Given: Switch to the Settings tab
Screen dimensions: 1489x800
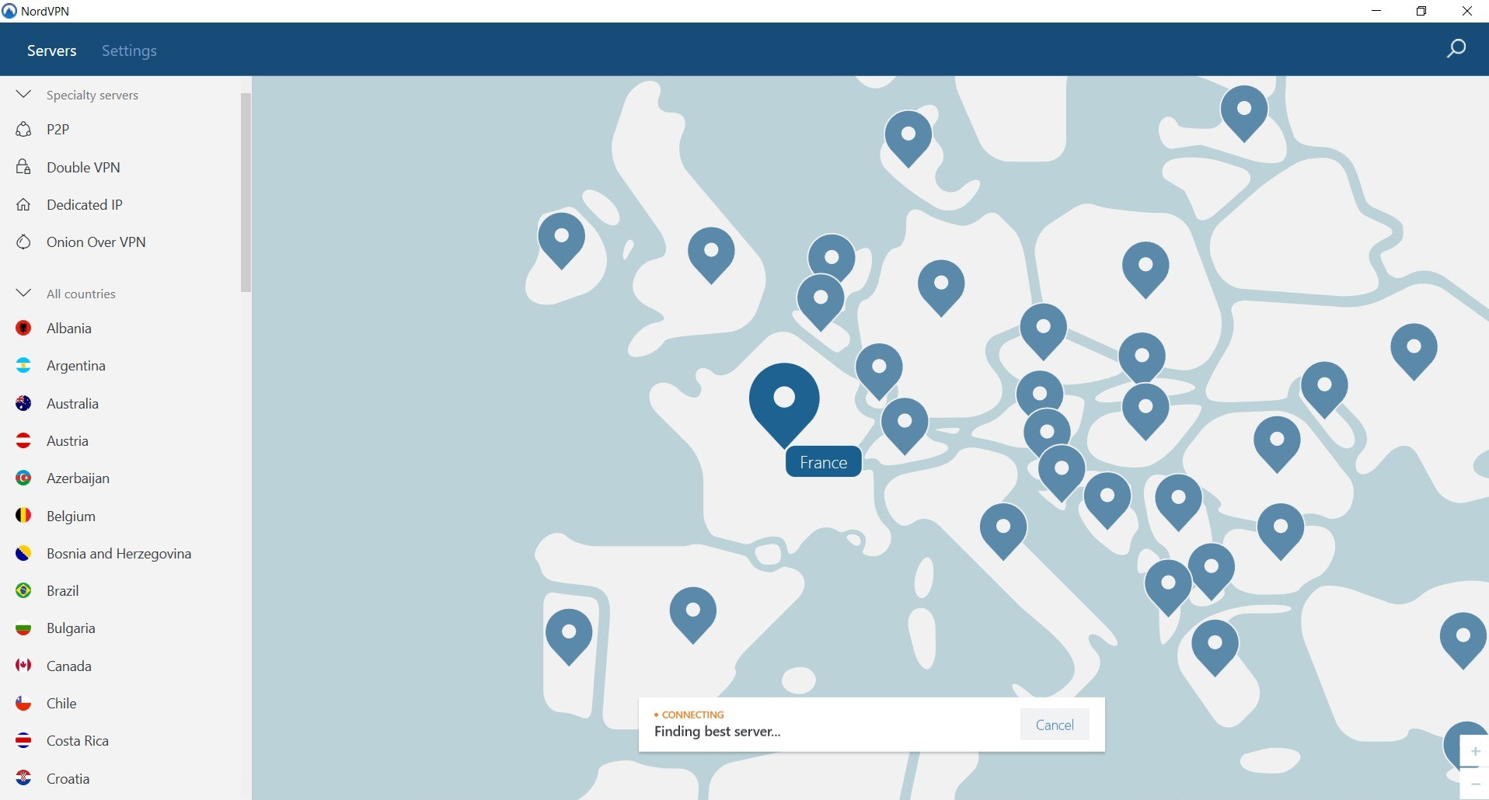Looking at the screenshot, I should coord(129,50).
